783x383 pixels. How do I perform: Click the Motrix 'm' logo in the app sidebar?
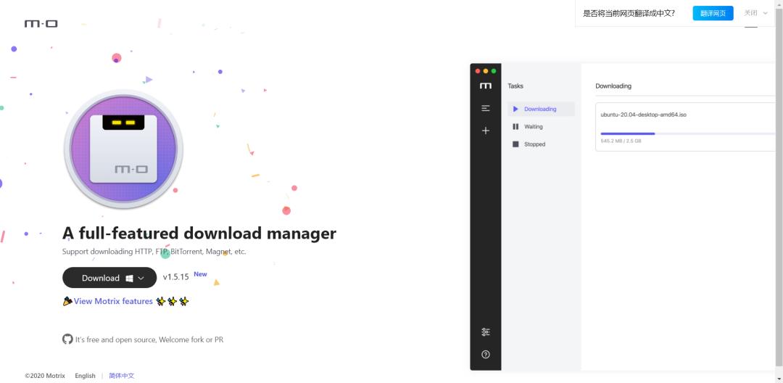point(485,86)
